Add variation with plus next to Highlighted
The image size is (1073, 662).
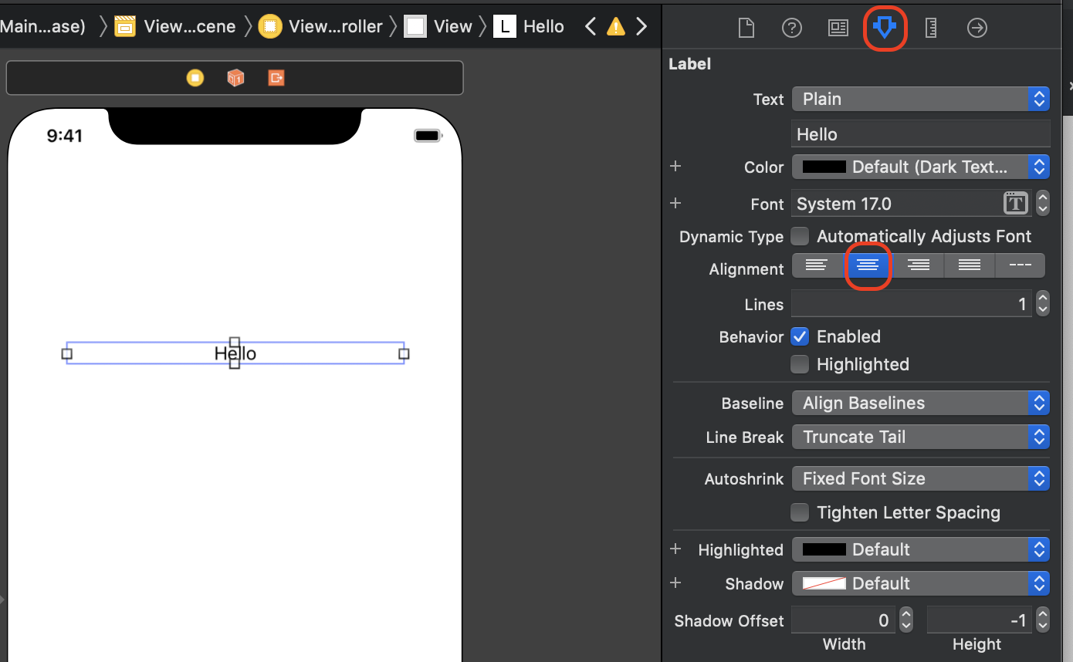[675, 549]
